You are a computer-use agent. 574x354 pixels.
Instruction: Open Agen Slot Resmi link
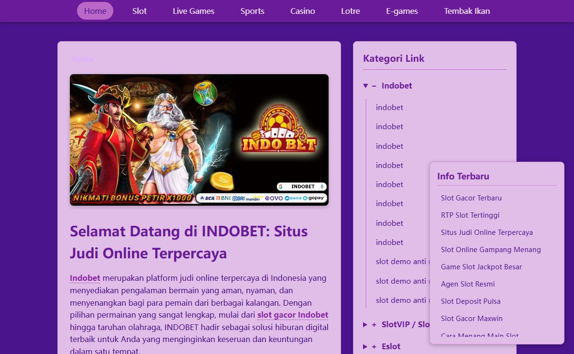coord(468,284)
